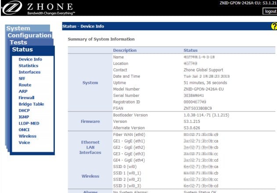Open the System menu tab
This screenshot has width=277, height=193.
28,28
